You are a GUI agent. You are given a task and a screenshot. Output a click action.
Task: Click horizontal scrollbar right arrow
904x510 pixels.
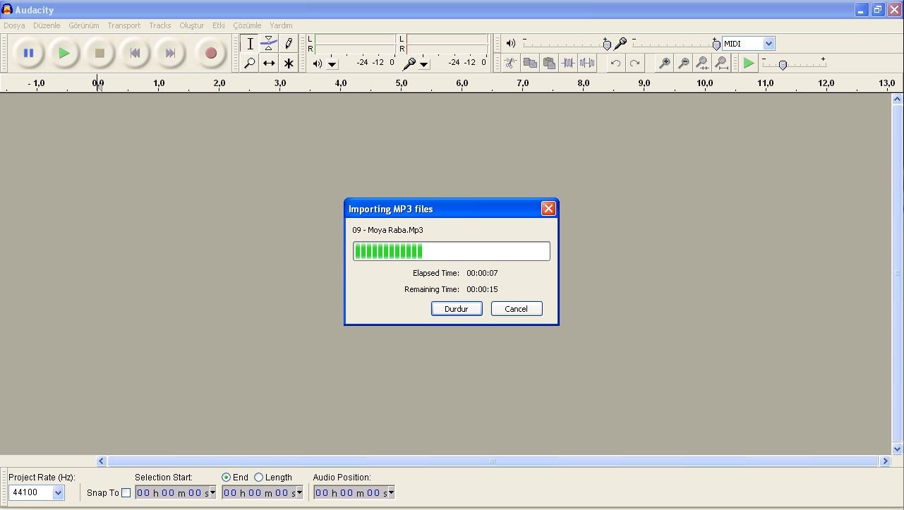tap(885, 461)
